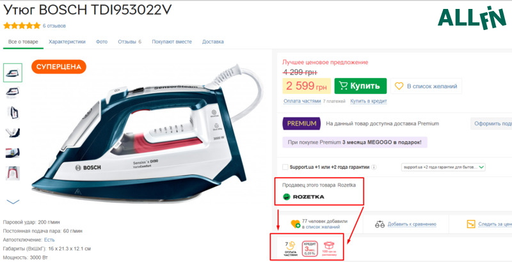Click the info icon beside warranty text
The width and height of the screenshot is (512, 262).
[x=374, y=167]
